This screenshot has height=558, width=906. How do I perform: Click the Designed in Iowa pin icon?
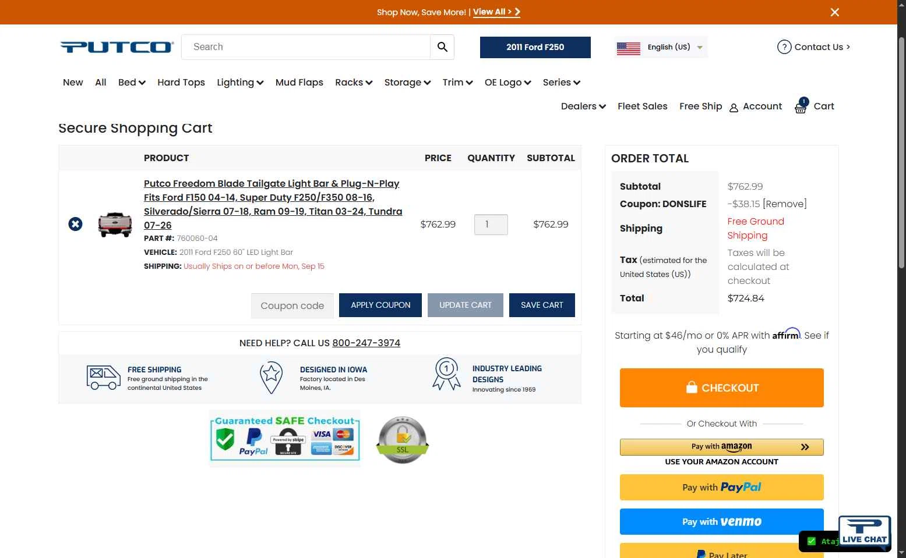click(271, 377)
